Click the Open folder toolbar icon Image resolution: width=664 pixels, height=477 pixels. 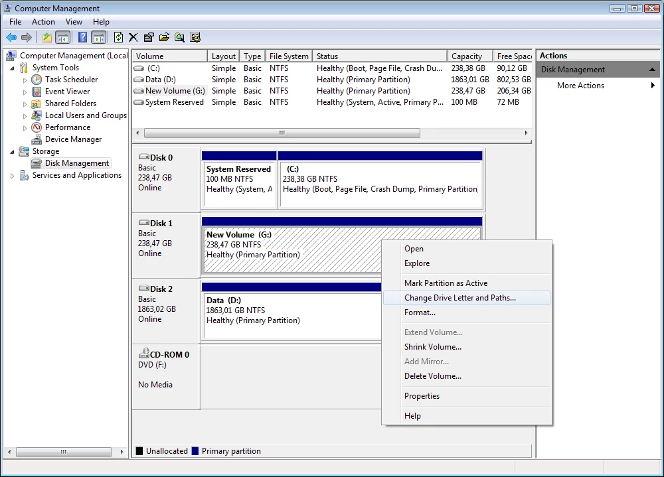click(164, 38)
